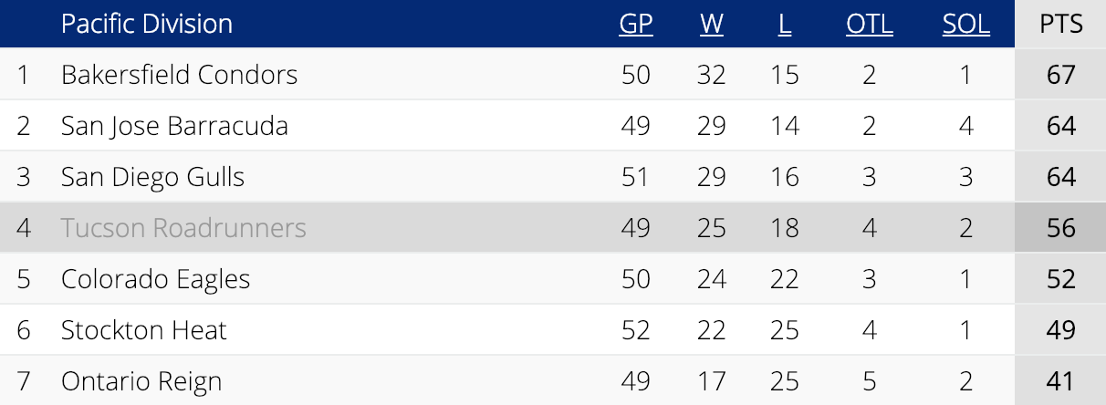The width and height of the screenshot is (1106, 405).
Task: Sort standings by GP column header
Action: coord(636,24)
